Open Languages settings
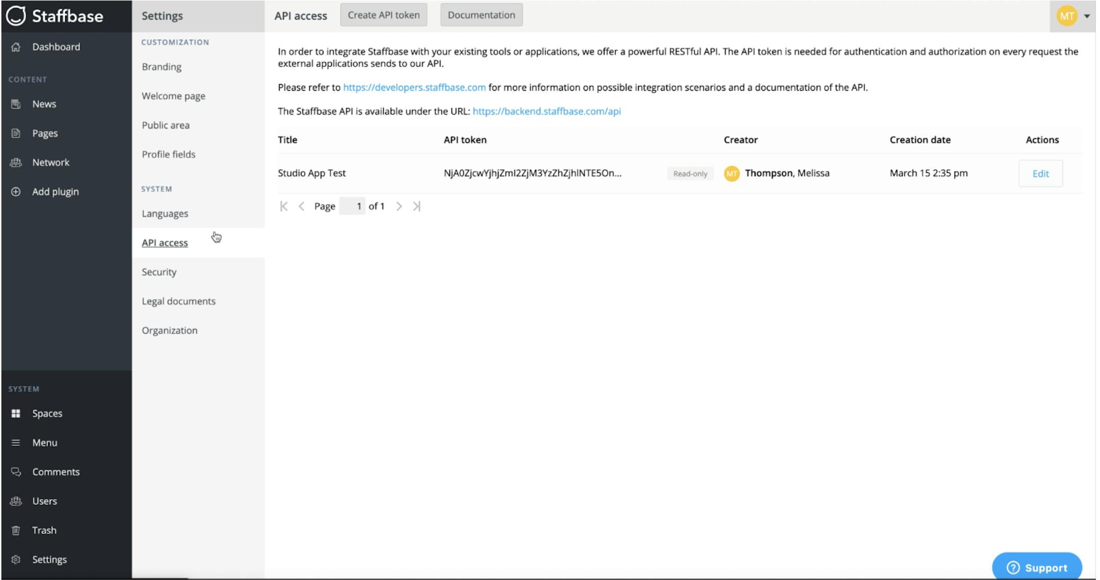The image size is (1100, 580). click(165, 214)
